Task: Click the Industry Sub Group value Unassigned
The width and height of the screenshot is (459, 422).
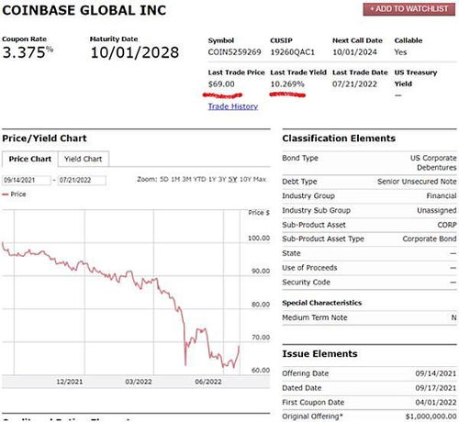Action: click(x=437, y=210)
